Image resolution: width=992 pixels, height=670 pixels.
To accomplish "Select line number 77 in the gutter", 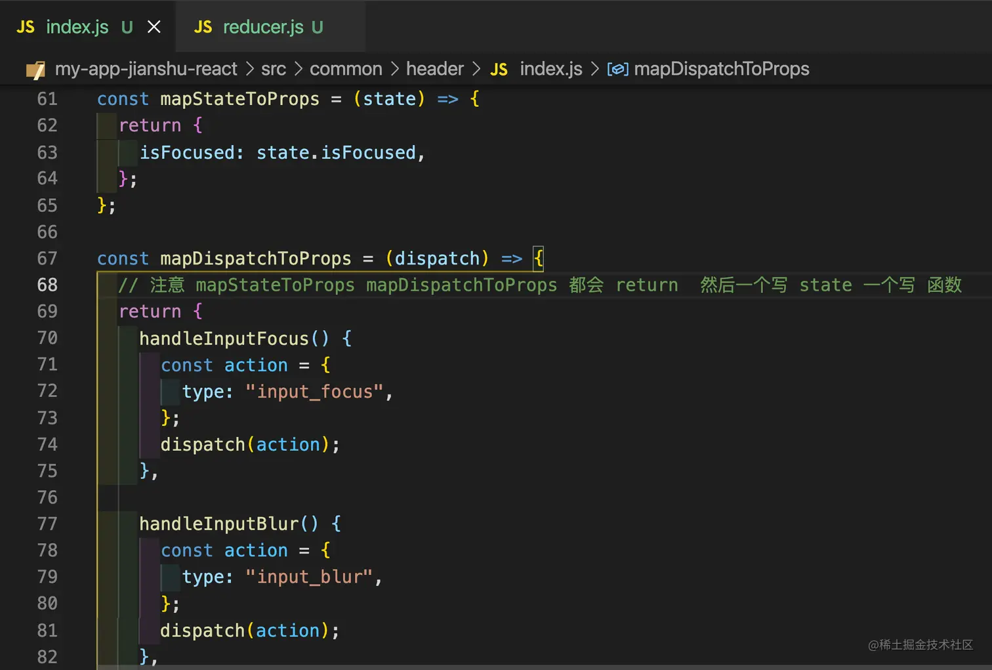I will [47, 524].
